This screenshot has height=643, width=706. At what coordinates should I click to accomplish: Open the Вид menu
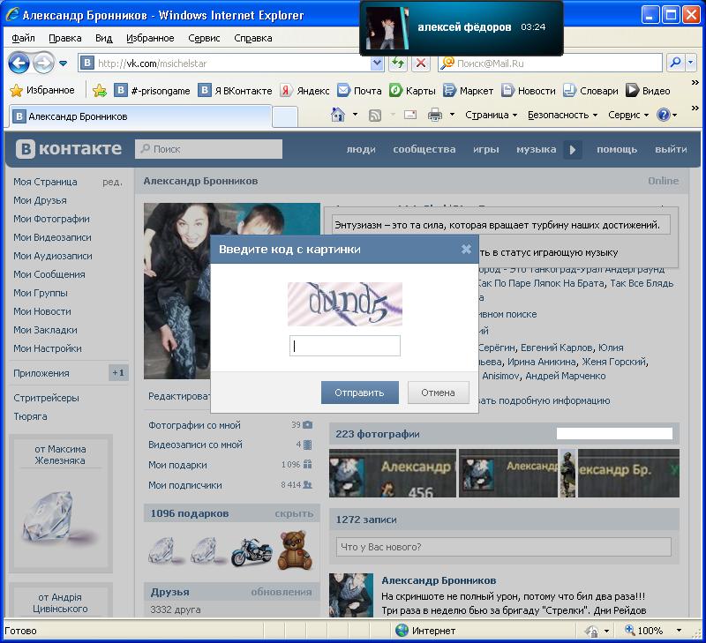(103, 38)
